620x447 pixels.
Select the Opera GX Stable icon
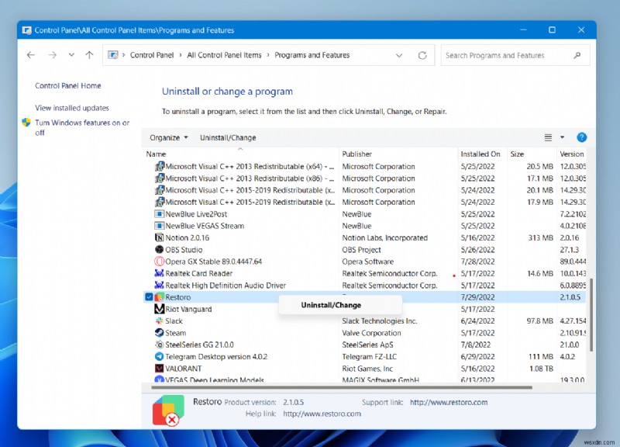tap(159, 262)
